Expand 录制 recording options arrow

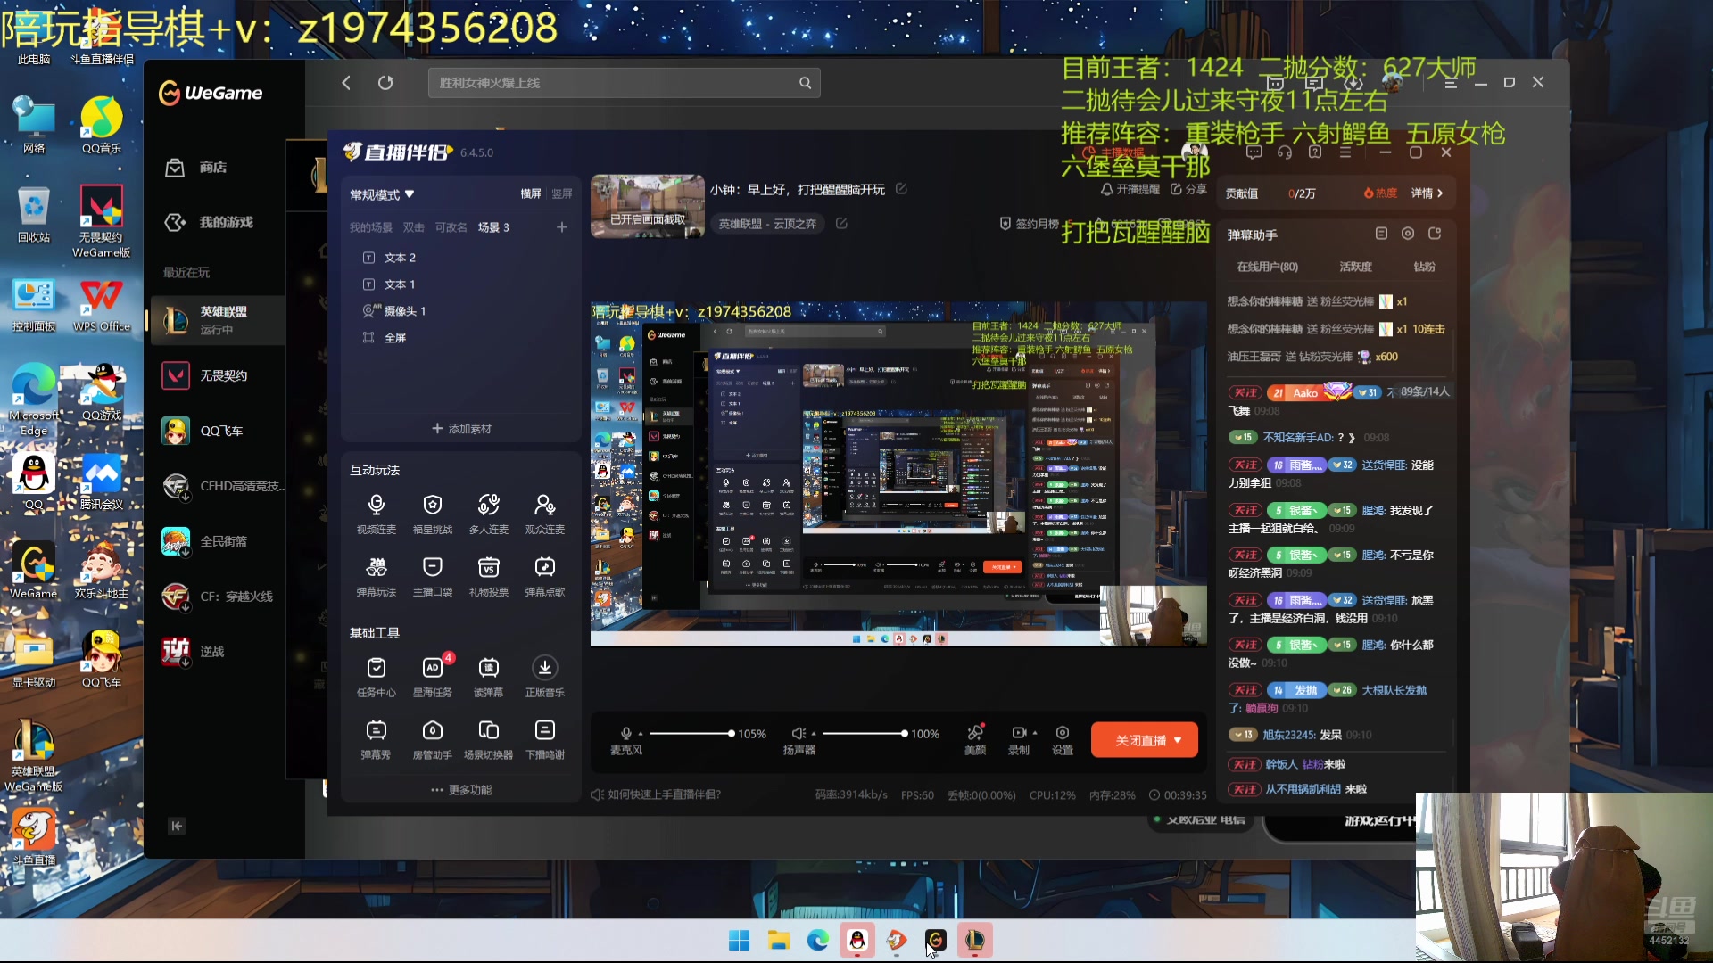click(x=1035, y=733)
